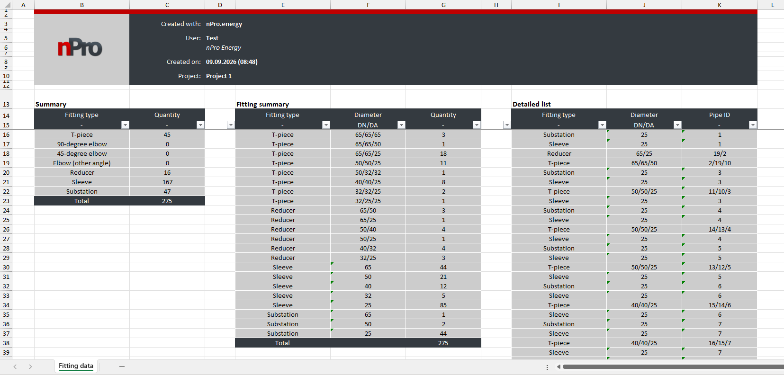Select column C header
The image size is (784, 375).
(x=167, y=5)
